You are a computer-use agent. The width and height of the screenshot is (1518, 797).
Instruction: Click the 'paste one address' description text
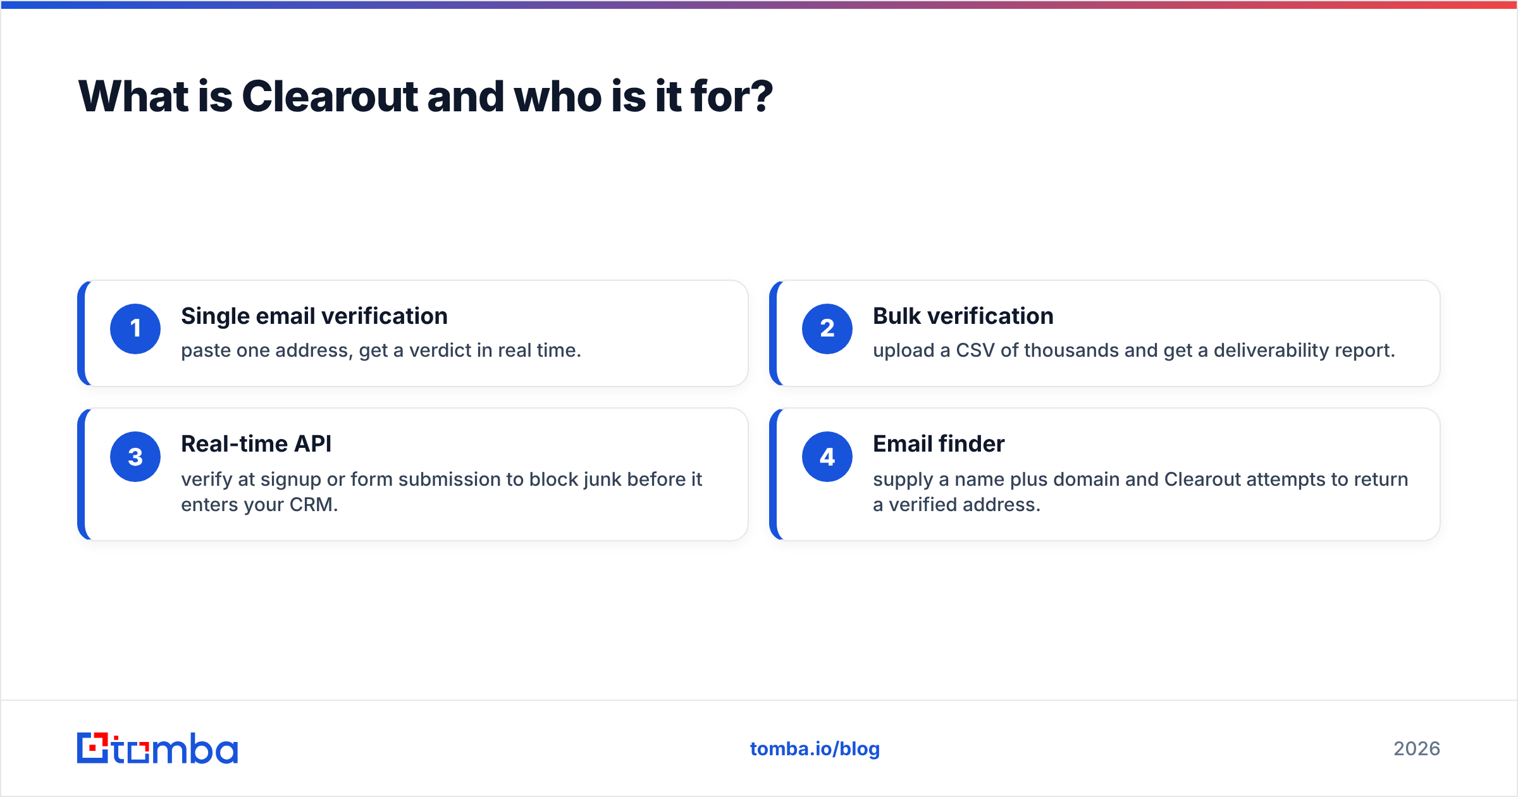[381, 350]
